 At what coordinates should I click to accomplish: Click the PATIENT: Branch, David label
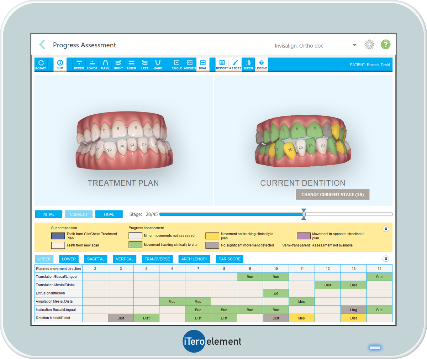tap(370, 65)
